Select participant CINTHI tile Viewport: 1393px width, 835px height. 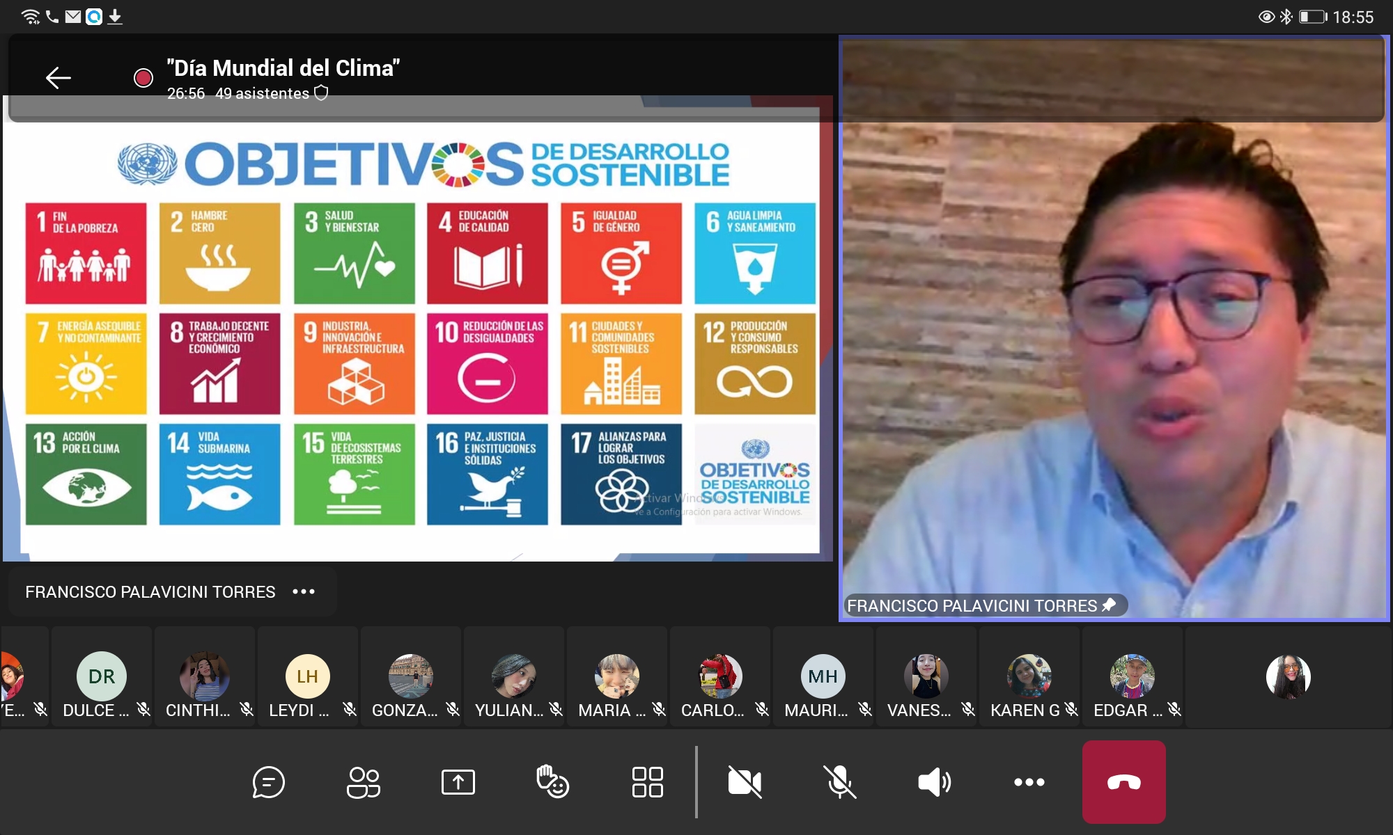(x=205, y=676)
